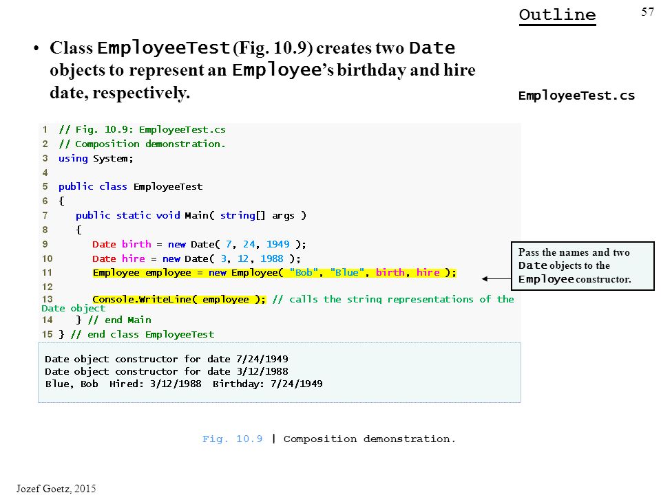Click highlighted 'Console.WriteLine( employee );' statement
This screenshot has width=661, height=495.
pyautogui.click(x=179, y=299)
